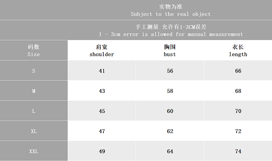Select the length column header

point(238,50)
